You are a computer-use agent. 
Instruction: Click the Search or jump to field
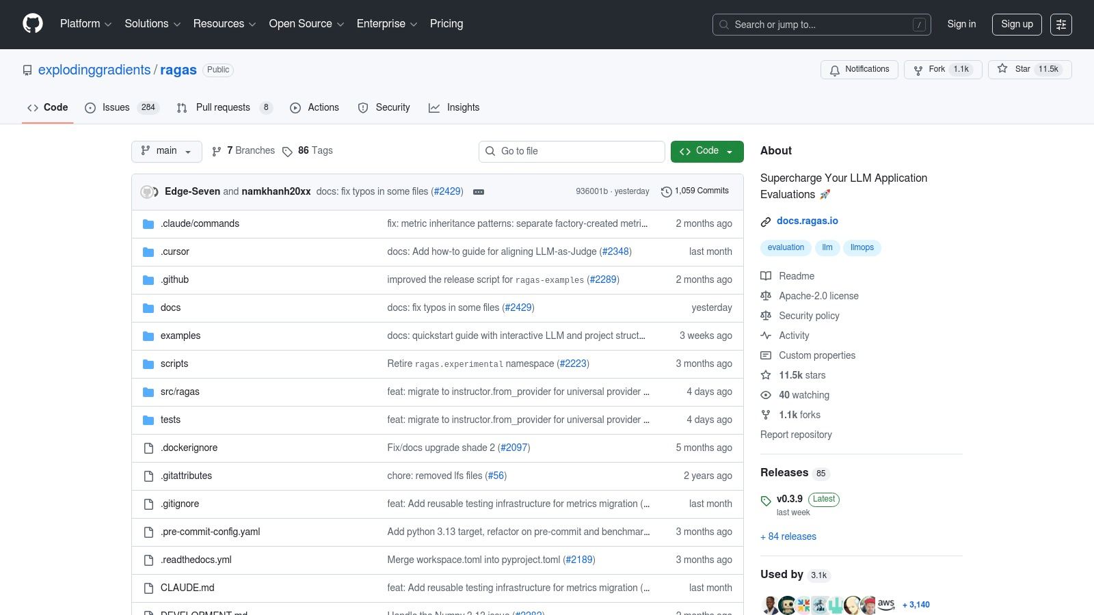click(822, 25)
